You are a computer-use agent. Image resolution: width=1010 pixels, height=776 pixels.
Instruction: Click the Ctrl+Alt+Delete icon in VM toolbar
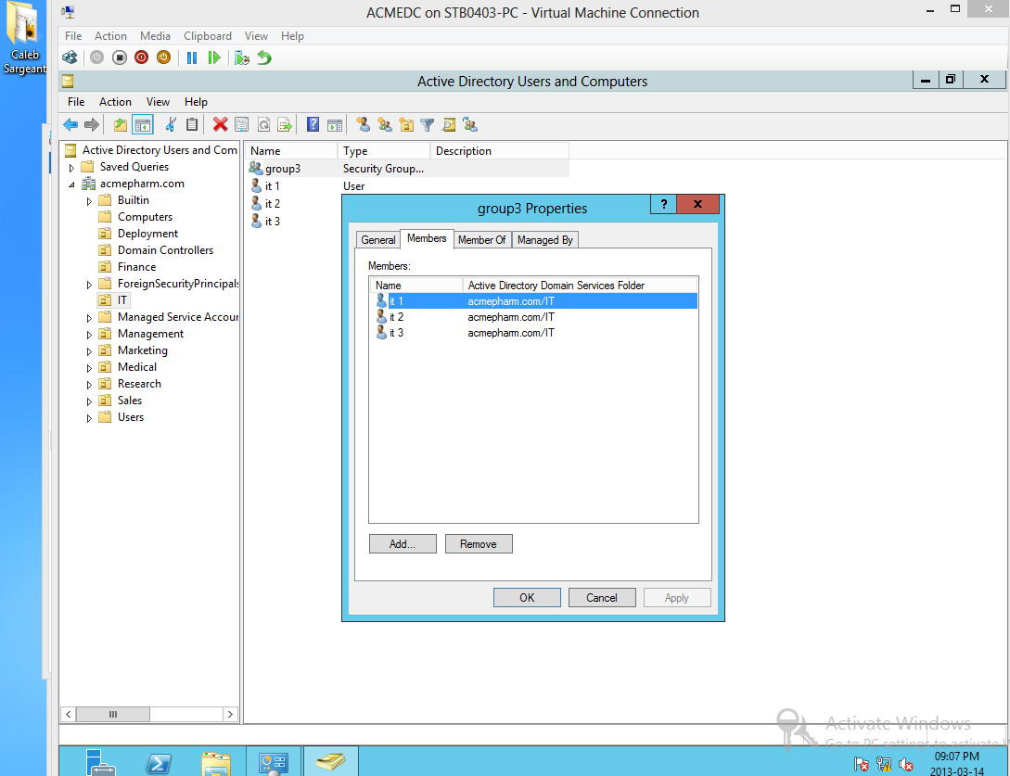70,58
